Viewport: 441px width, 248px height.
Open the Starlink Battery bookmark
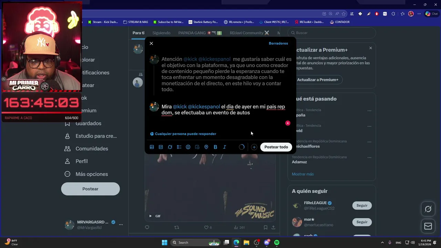[203, 22]
